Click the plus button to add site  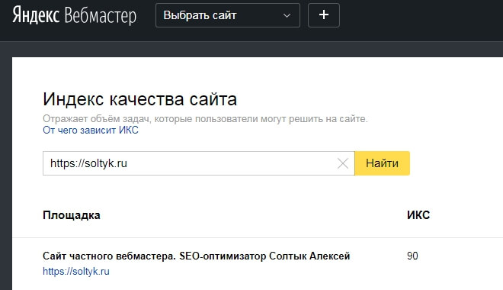[324, 15]
